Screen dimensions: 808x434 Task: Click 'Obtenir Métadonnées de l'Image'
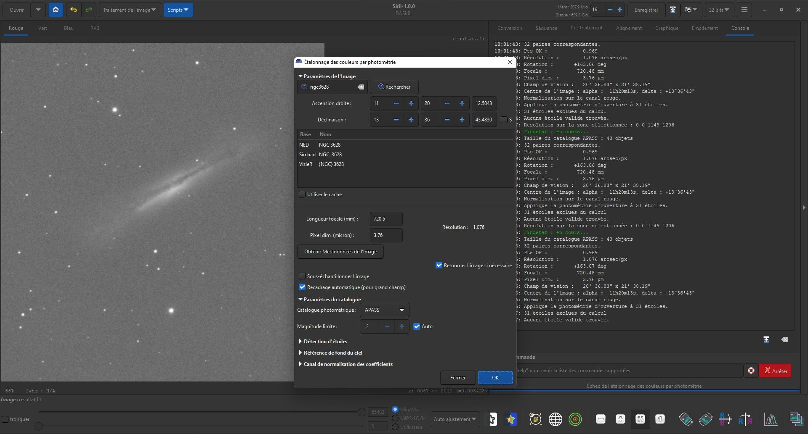point(340,252)
